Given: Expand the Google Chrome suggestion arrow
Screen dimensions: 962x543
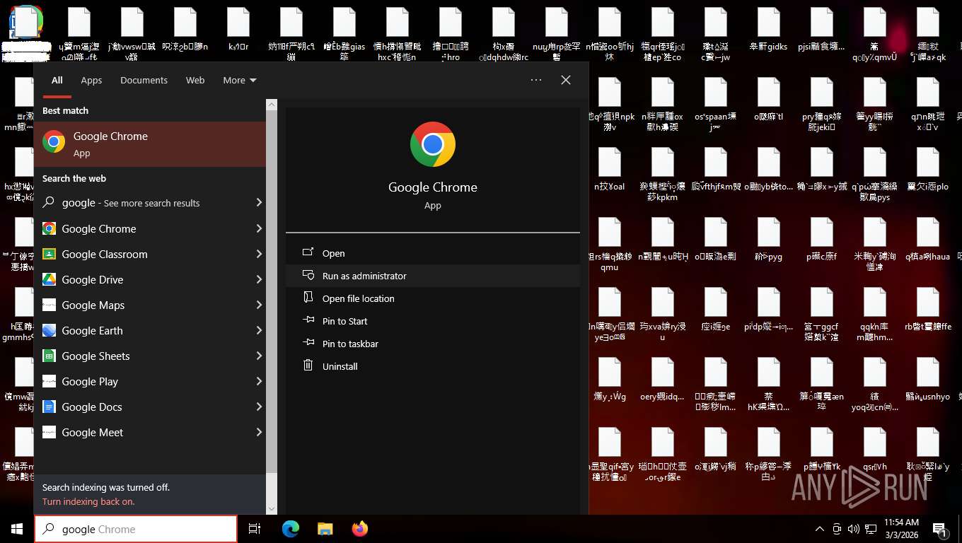Looking at the screenshot, I should [259, 228].
